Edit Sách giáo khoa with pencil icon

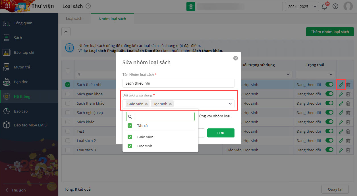pos(341,94)
